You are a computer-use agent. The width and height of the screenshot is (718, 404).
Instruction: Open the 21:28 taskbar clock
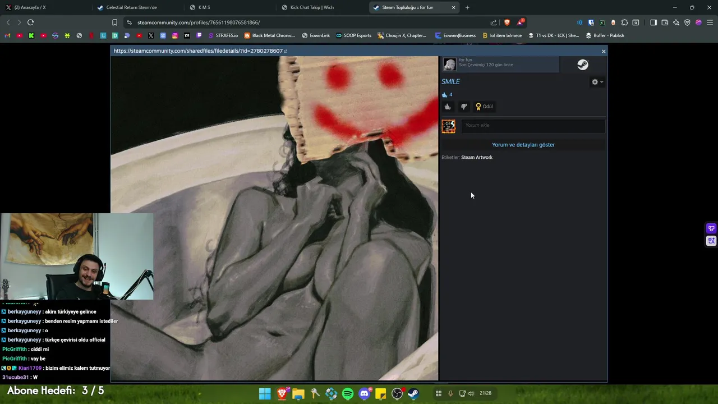tap(485, 393)
